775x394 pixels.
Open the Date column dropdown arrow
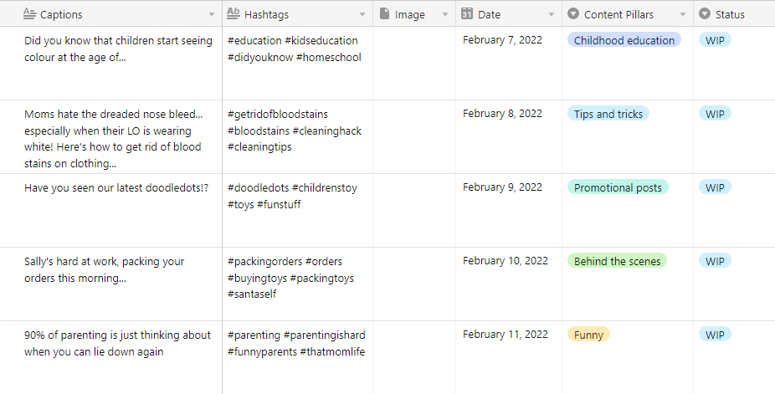[552, 15]
